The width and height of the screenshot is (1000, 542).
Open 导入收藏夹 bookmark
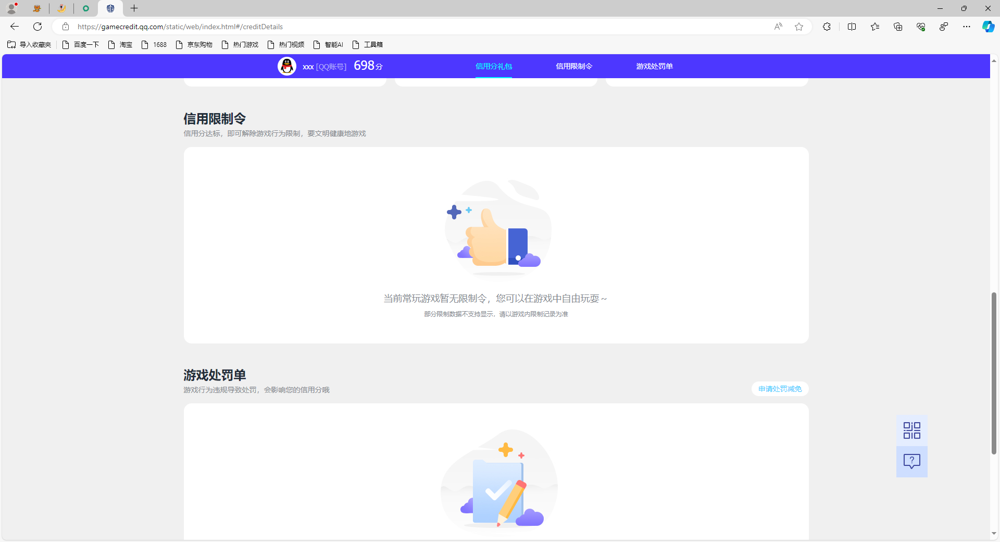29,45
